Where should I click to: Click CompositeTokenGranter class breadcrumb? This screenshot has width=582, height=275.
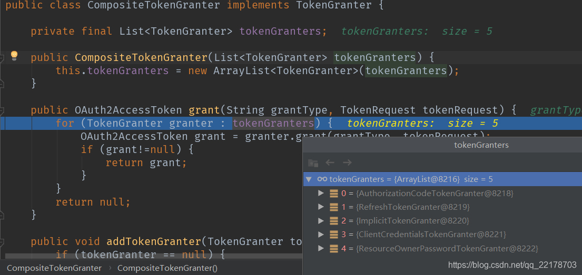point(54,268)
